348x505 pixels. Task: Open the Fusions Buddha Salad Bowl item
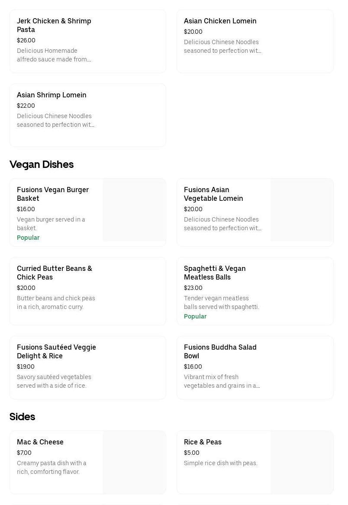coord(220,351)
